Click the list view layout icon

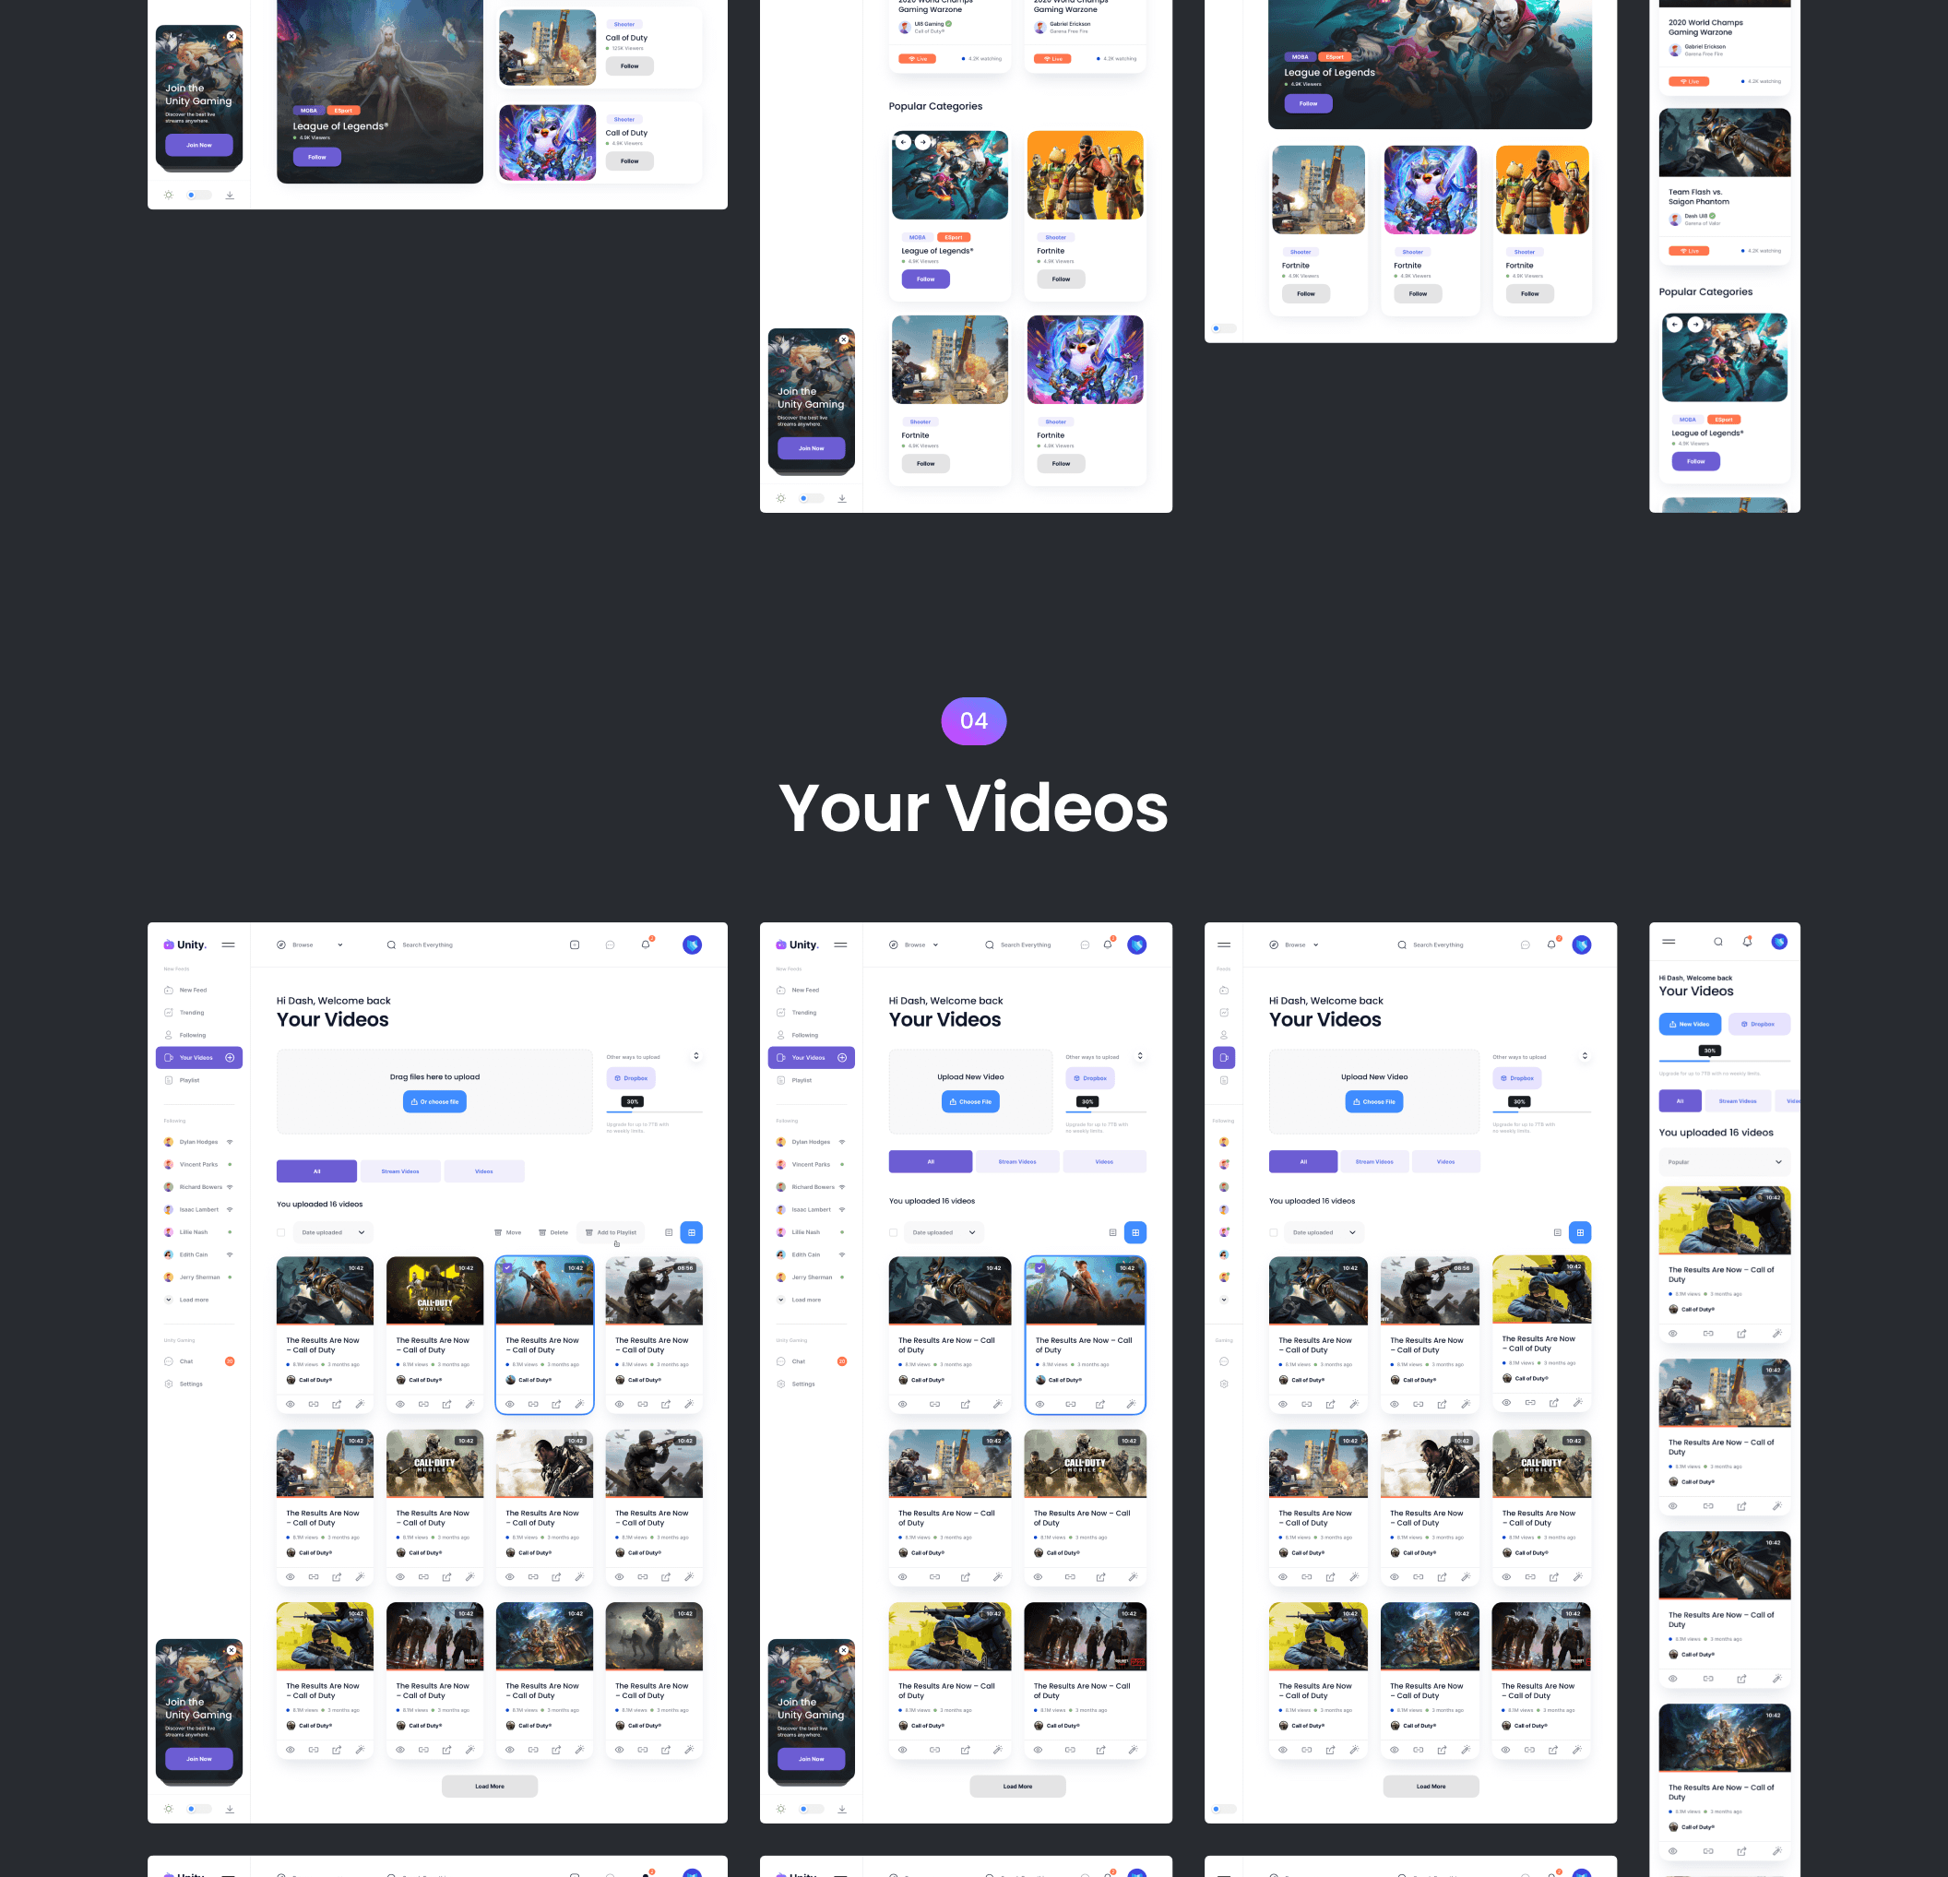point(670,1231)
